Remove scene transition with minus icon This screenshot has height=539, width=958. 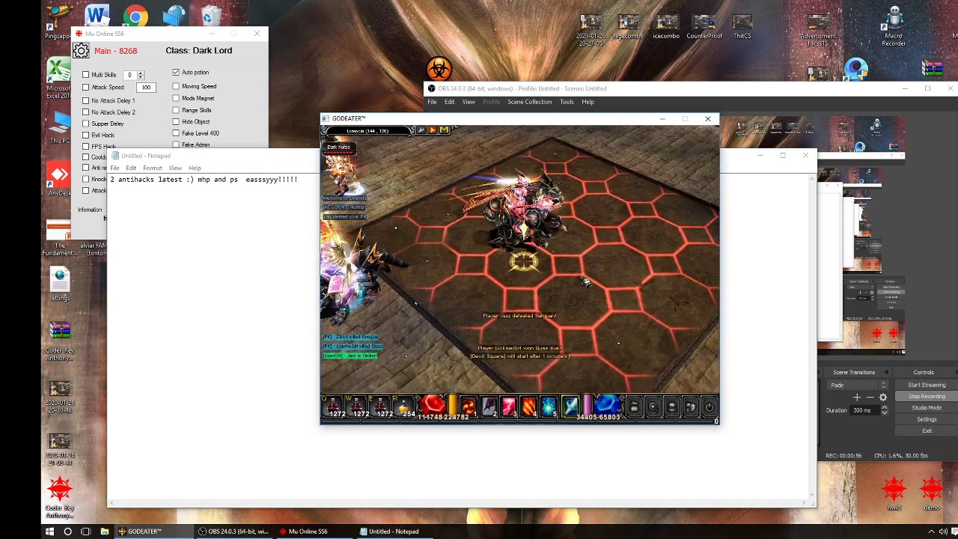click(x=870, y=398)
